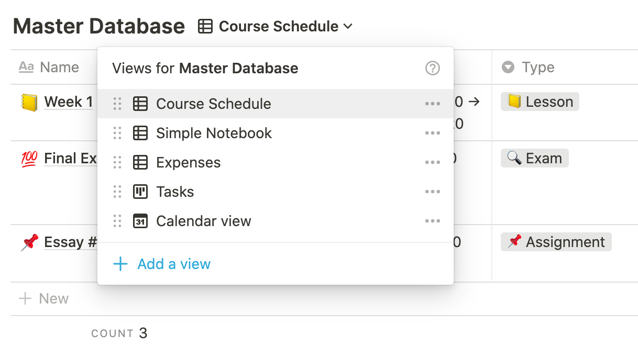Click the Assignment type tag
This screenshot has height=358, width=638.
556,242
